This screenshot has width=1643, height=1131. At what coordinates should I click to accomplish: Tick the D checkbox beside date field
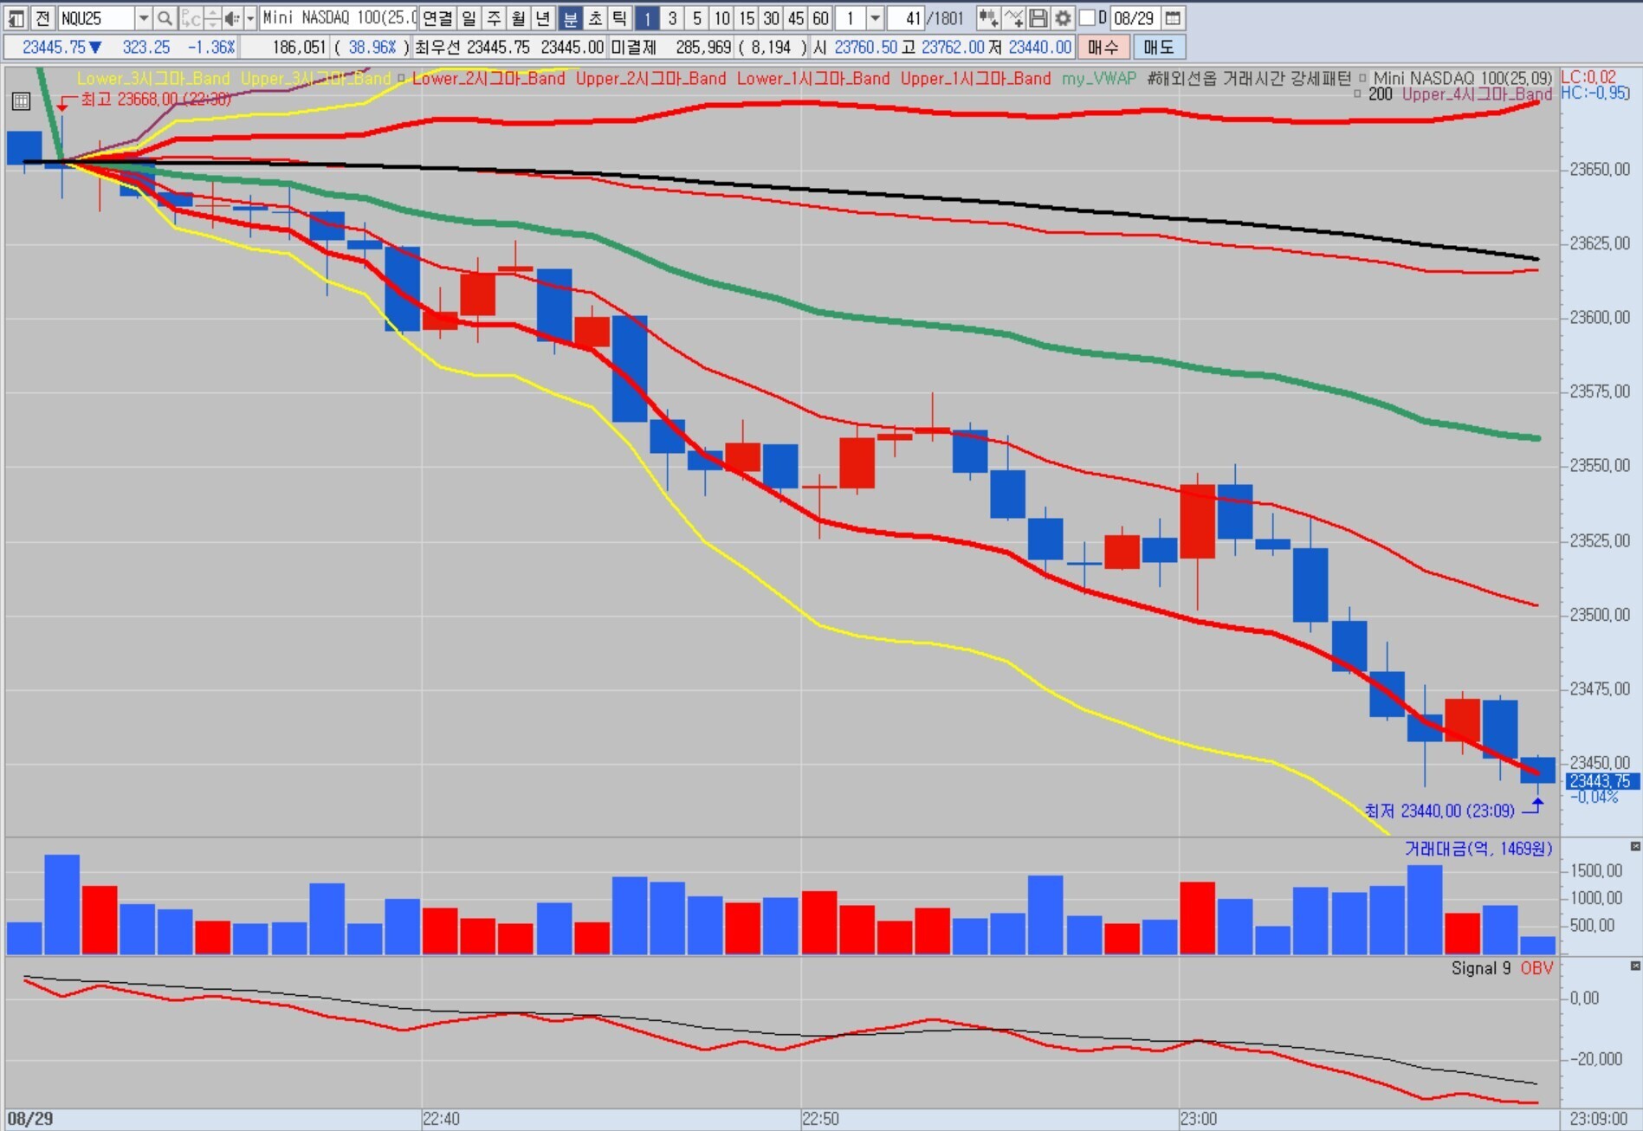pos(1087,18)
